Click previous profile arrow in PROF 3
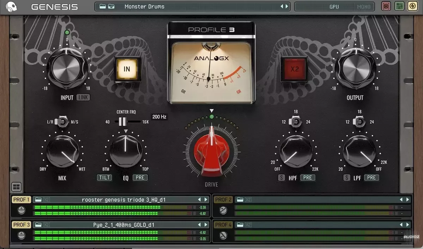 200,225
